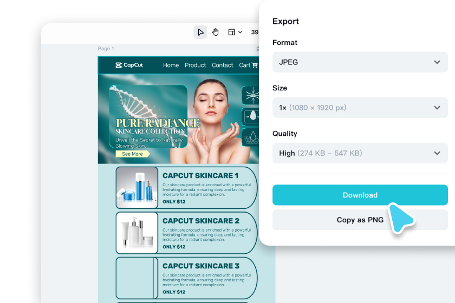Image resolution: width=455 pixels, height=303 pixels.
Task: Click the shopping cart icon
Action: click(255, 65)
